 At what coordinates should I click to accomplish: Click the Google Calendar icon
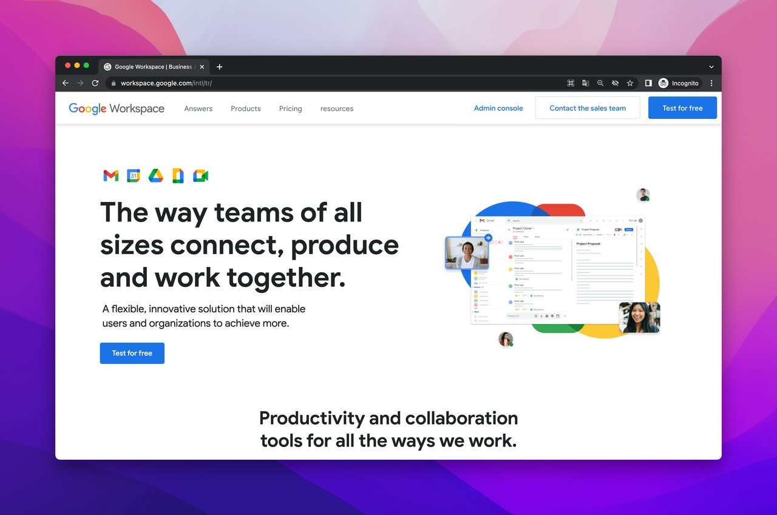click(134, 176)
